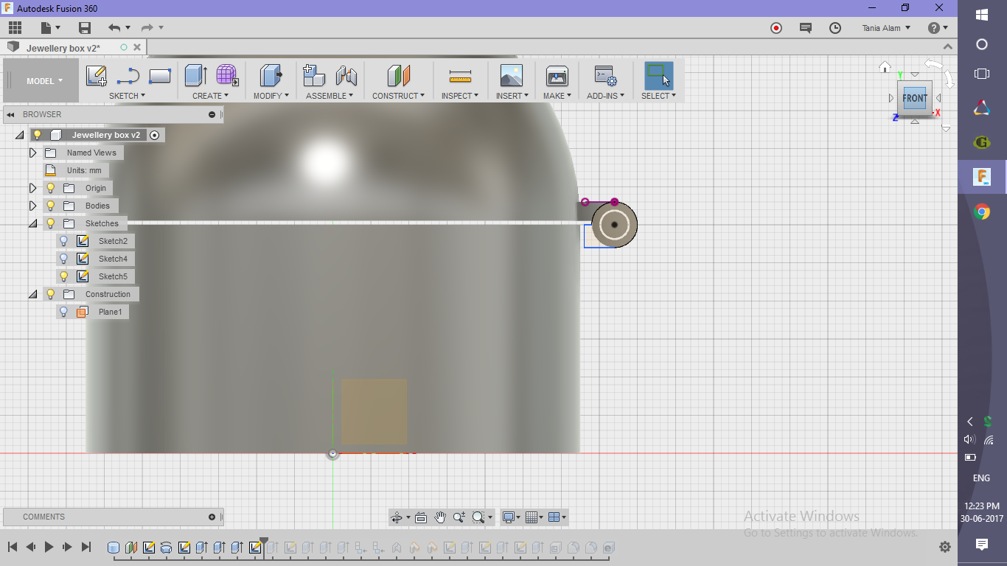
Task: Toggle visibility of Sketch4
Action: click(63, 259)
